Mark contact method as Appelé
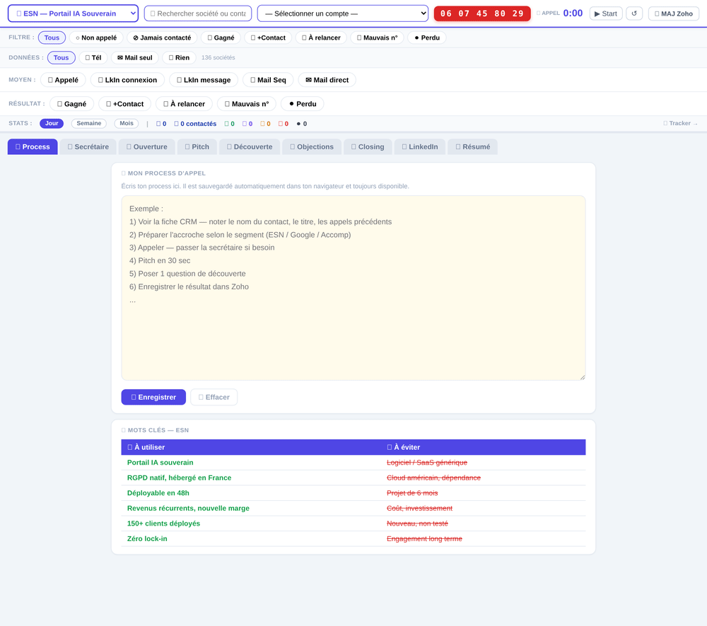The height and width of the screenshot is (626, 707). pos(63,80)
